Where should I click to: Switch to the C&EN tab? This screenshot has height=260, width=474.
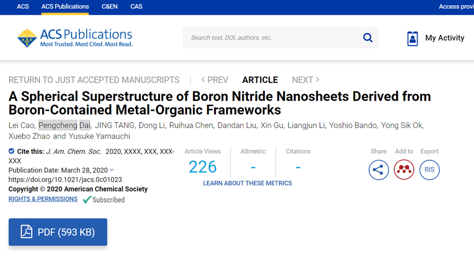pos(110,7)
